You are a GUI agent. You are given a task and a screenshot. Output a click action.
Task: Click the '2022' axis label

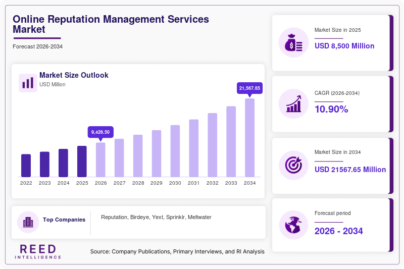coord(26,183)
